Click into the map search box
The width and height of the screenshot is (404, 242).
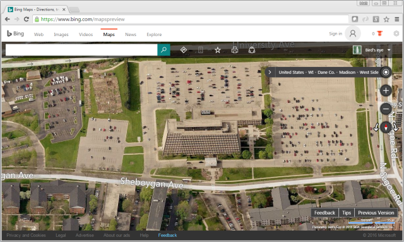click(x=81, y=50)
